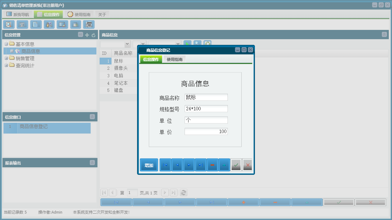Switch to dialog 信息操作 tab
This screenshot has width=392, height=220.
point(151,59)
